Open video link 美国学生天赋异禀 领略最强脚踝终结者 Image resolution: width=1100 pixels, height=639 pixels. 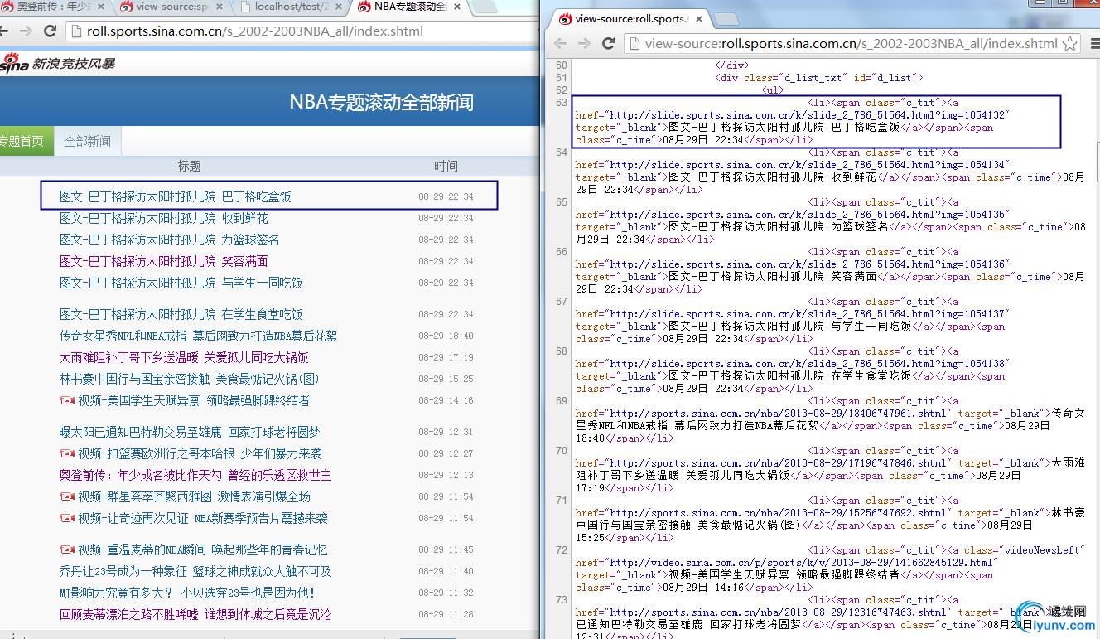pyautogui.click(x=194, y=400)
